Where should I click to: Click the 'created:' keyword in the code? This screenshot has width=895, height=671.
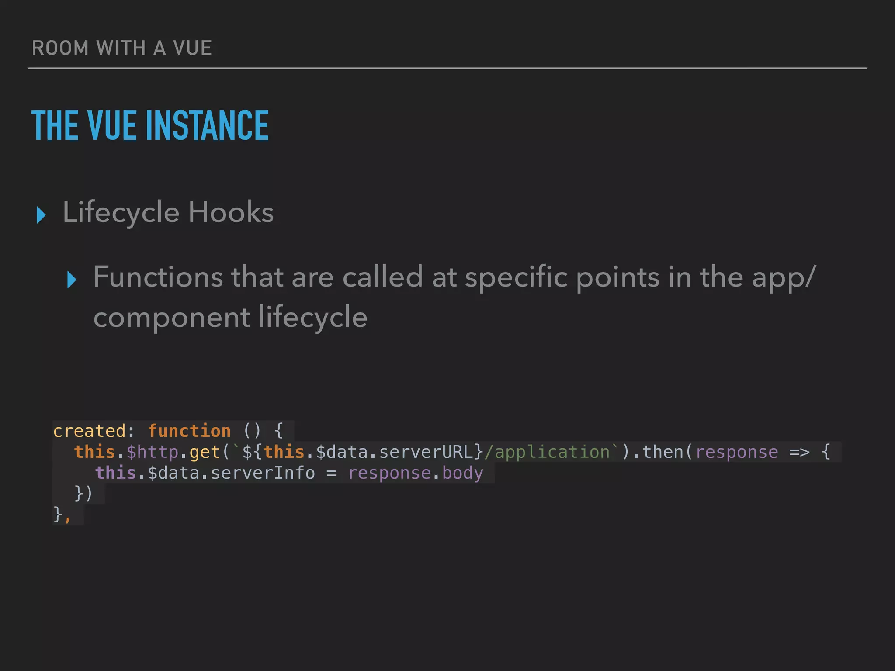tap(94, 431)
